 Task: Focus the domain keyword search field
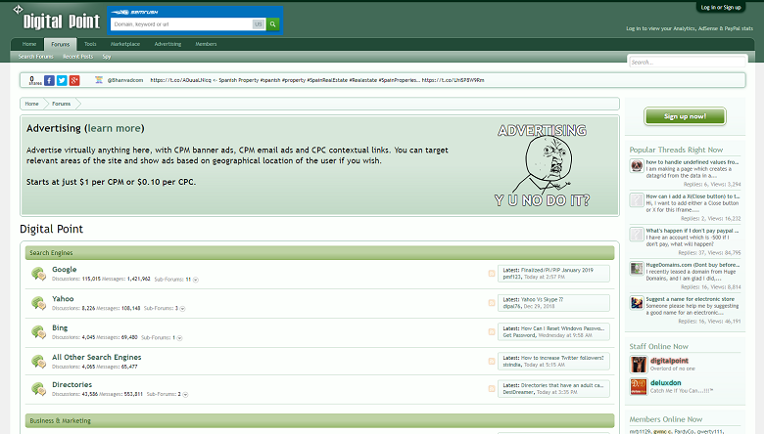181,23
